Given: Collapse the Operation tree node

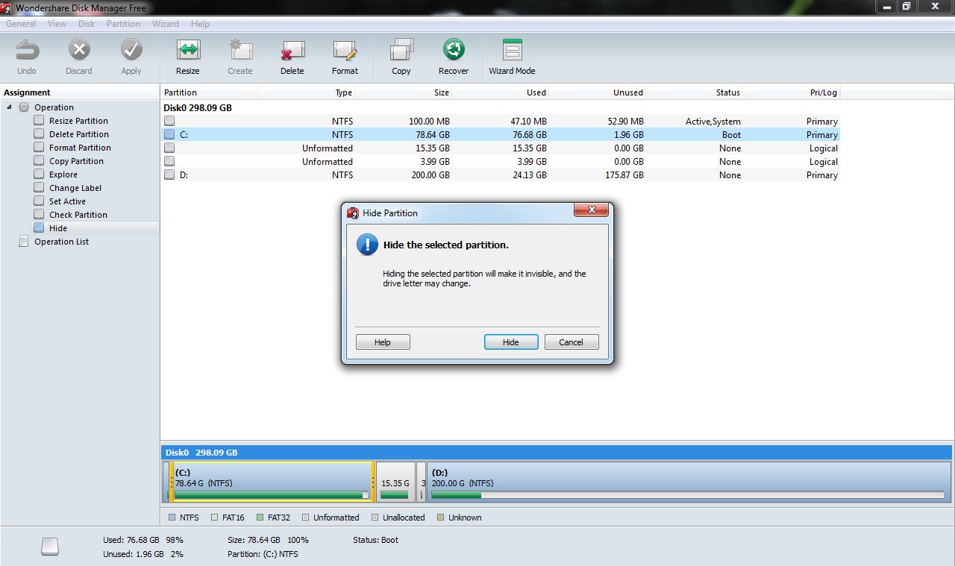Looking at the screenshot, I should coord(10,107).
